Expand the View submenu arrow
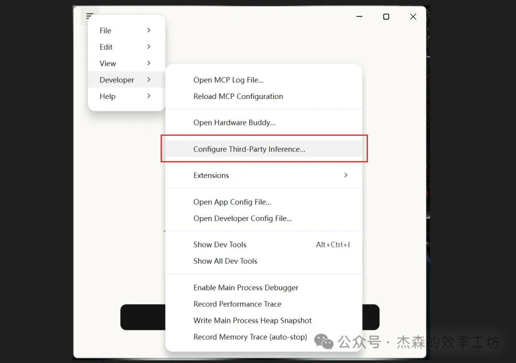This screenshot has height=363, width=516. 149,63
